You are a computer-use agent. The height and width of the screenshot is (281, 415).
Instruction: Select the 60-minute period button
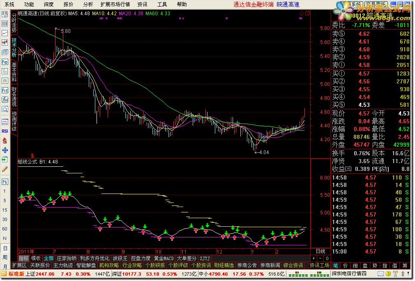[x=5, y=229]
